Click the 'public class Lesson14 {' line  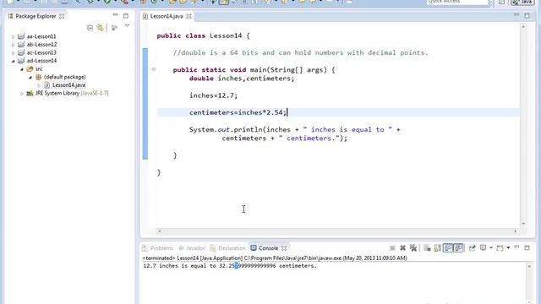tap(203, 35)
